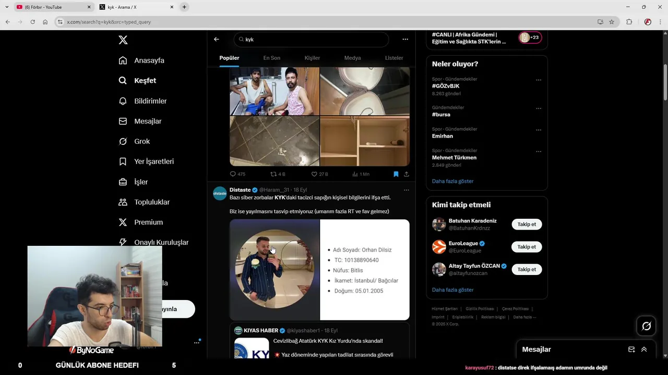Bookmark this page with star icon
The image size is (668, 375).
[x=612, y=22]
